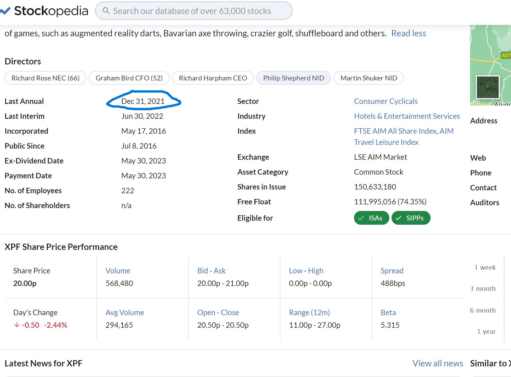The image size is (511, 377).
Task: Click the volume value 568,480
Action: tap(119, 283)
